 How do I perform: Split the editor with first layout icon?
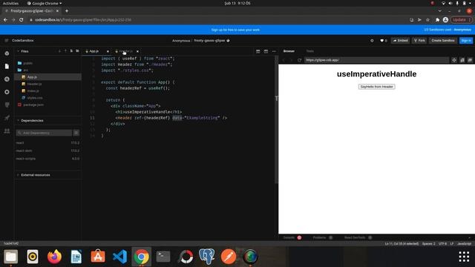point(258,51)
